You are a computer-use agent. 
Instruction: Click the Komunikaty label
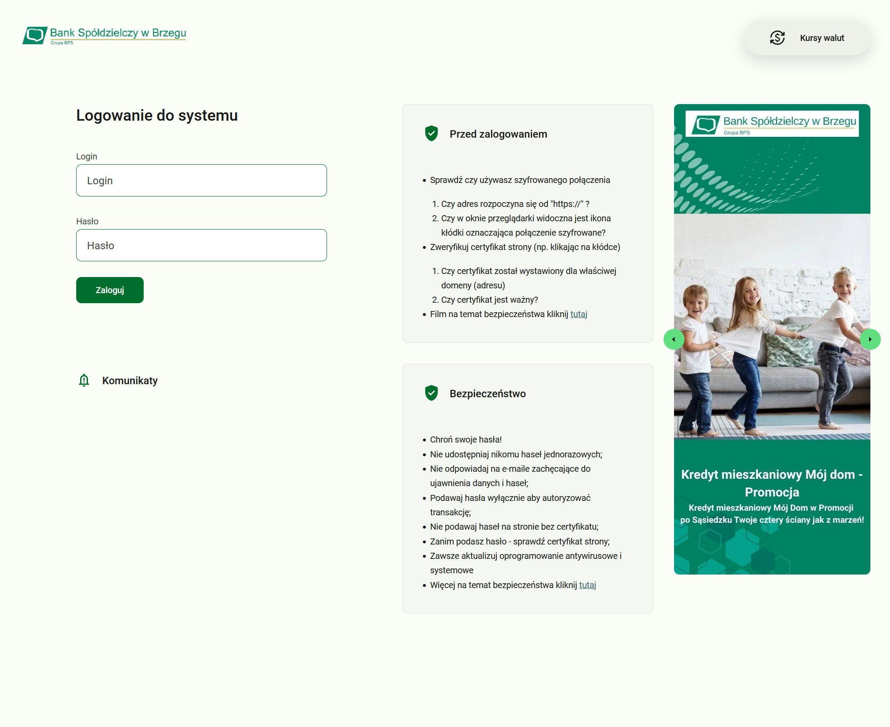click(x=129, y=380)
